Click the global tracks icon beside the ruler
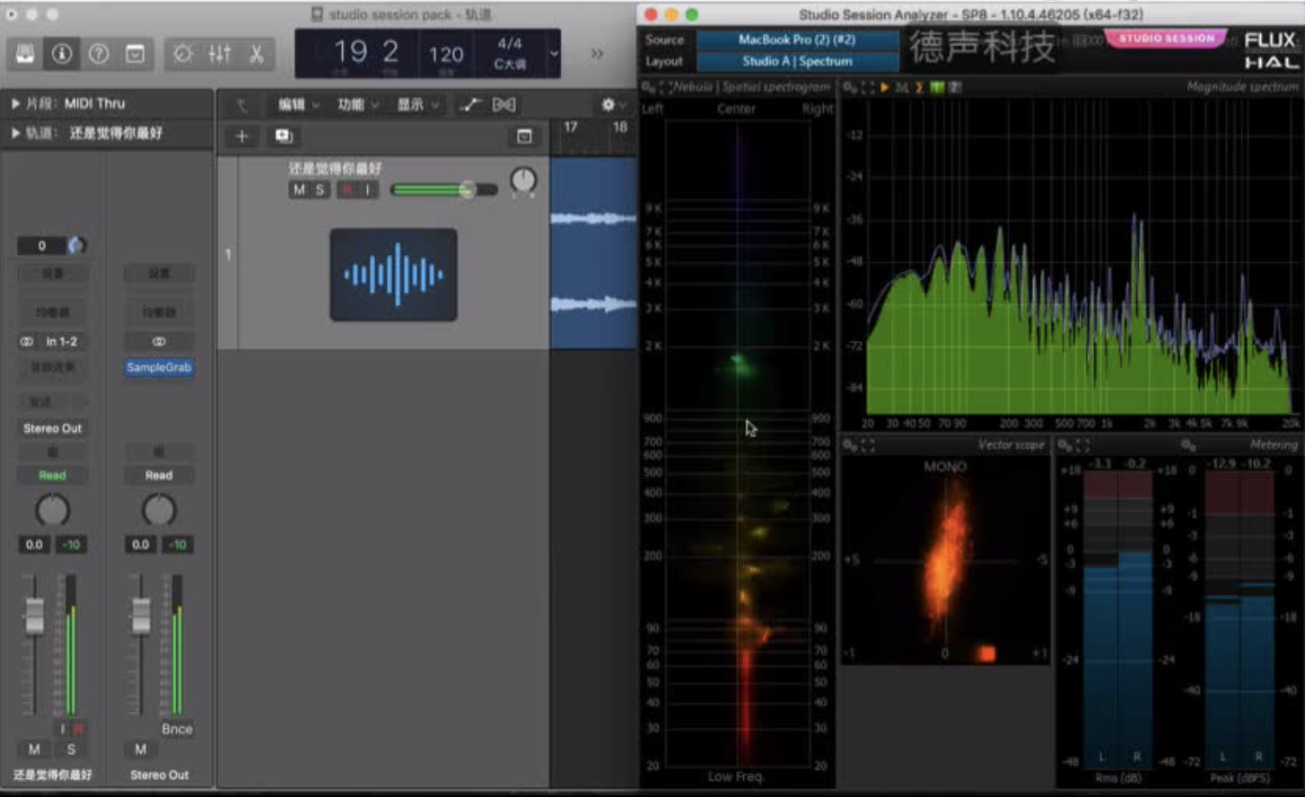Viewport: 1305px width, 797px height. [524, 136]
